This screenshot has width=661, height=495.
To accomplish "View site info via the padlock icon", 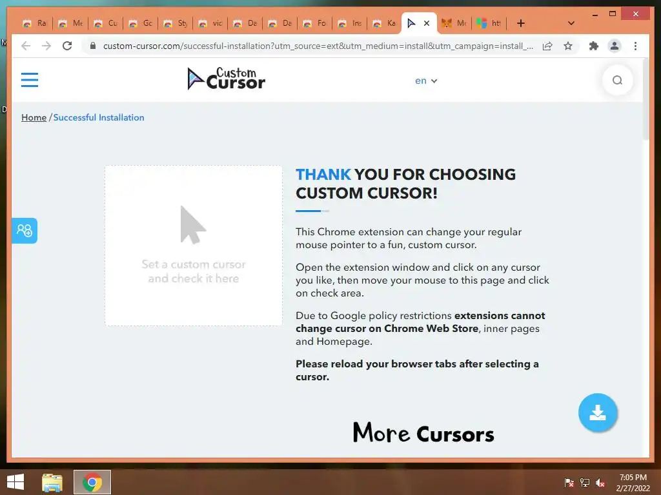I will (93, 46).
